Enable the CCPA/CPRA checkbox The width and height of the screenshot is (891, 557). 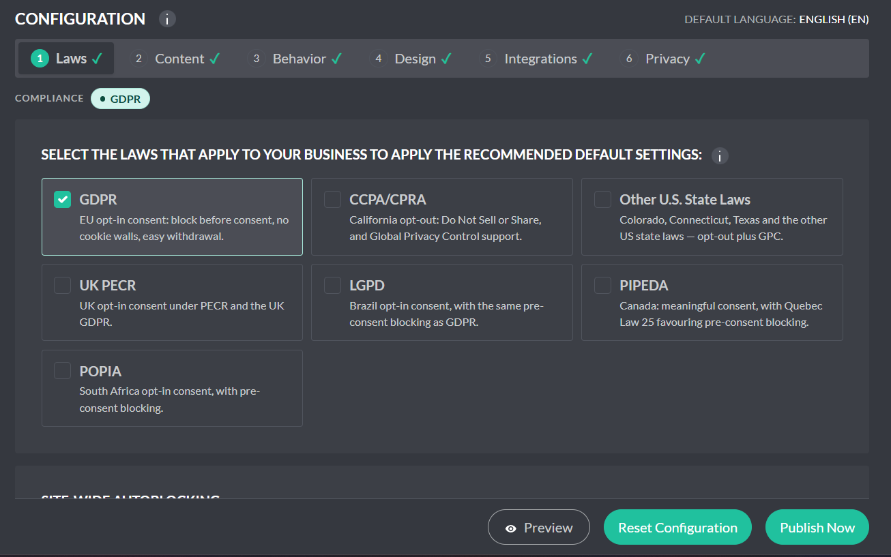(332, 199)
